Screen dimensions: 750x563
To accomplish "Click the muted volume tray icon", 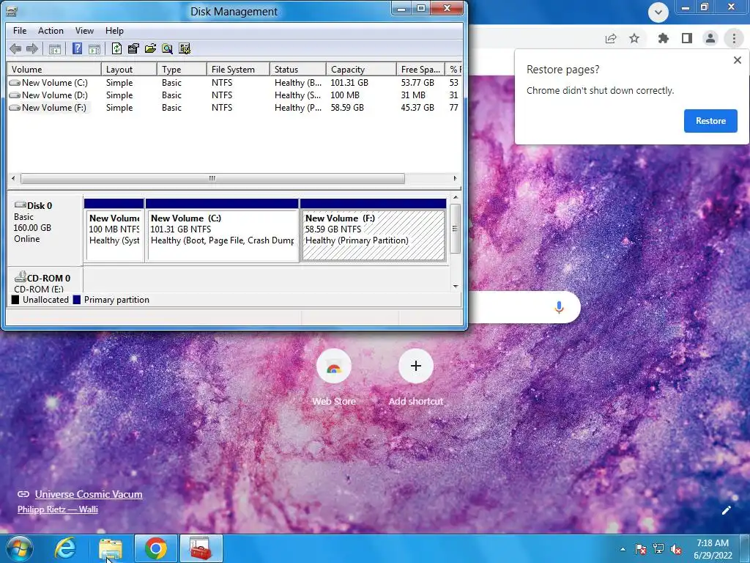I will [676, 549].
